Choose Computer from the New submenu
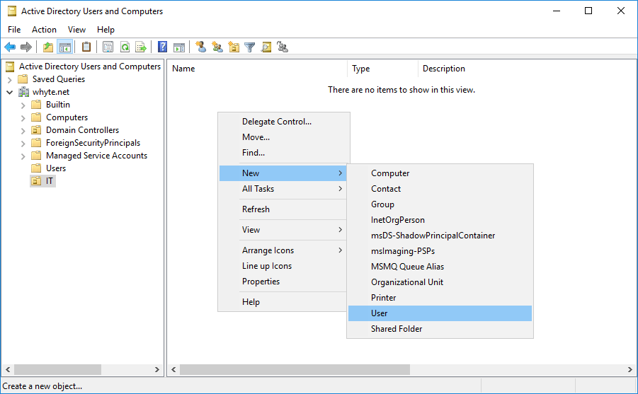This screenshot has height=394, width=638. point(440,173)
